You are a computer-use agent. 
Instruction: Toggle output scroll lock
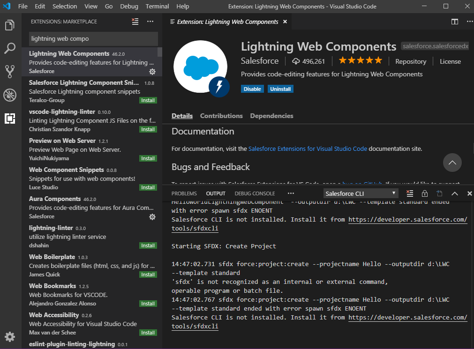425,193
